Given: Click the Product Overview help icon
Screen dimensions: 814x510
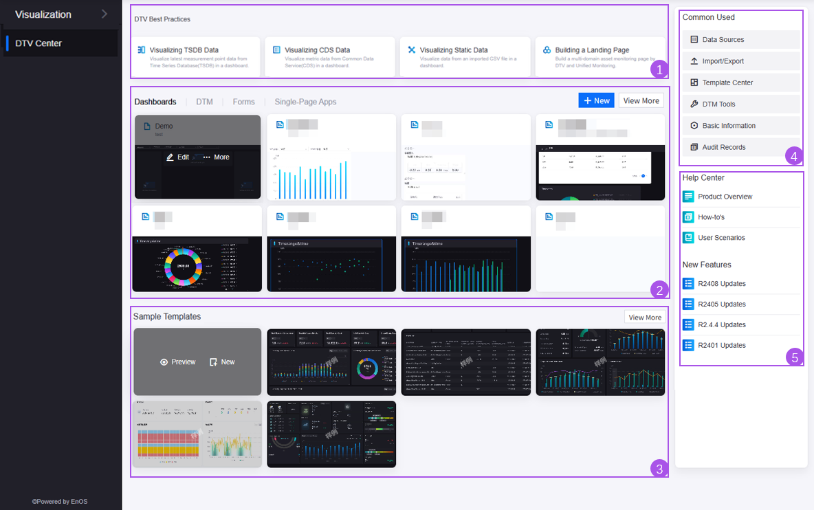Looking at the screenshot, I should coord(688,197).
